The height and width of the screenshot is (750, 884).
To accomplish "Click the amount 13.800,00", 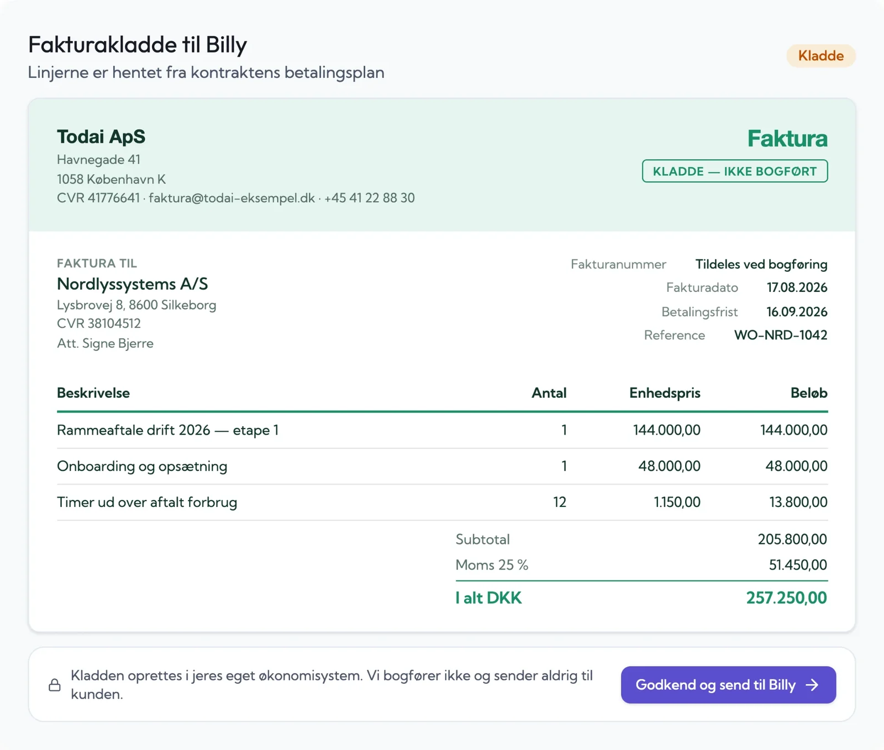I will pyautogui.click(x=798, y=502).
